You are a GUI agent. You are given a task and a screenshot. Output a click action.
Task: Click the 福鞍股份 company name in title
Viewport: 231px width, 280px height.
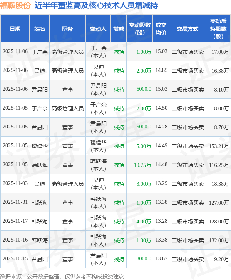pos(15,5)
